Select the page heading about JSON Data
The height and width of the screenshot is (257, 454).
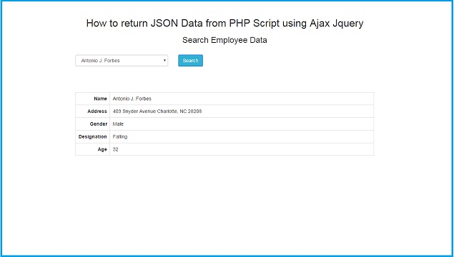pyautogui.click(x=224, y=24)
